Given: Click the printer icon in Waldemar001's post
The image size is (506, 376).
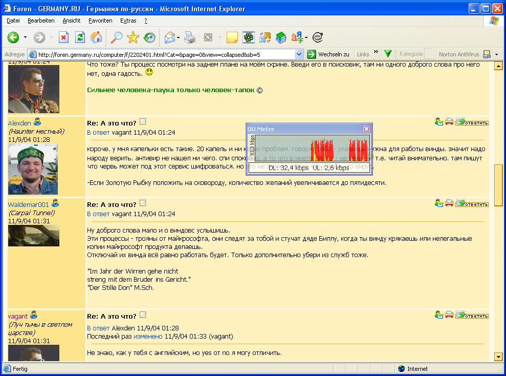Looking at the screenshot, I should pos(449,203).
